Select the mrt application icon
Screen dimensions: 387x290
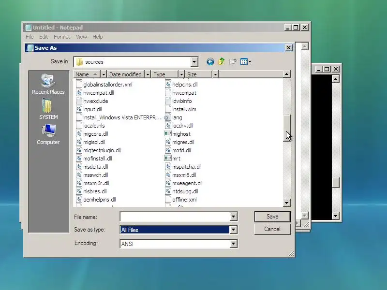[x=168, y=159]
